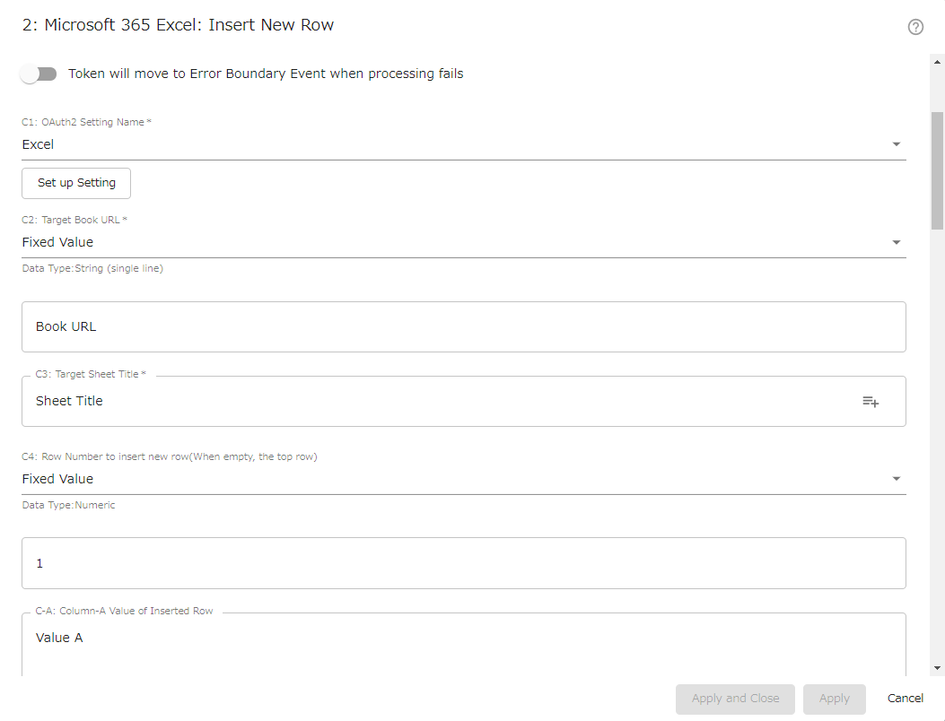Click the Set up Setting button
Screen dimensions: 945x721
[76, 183]
